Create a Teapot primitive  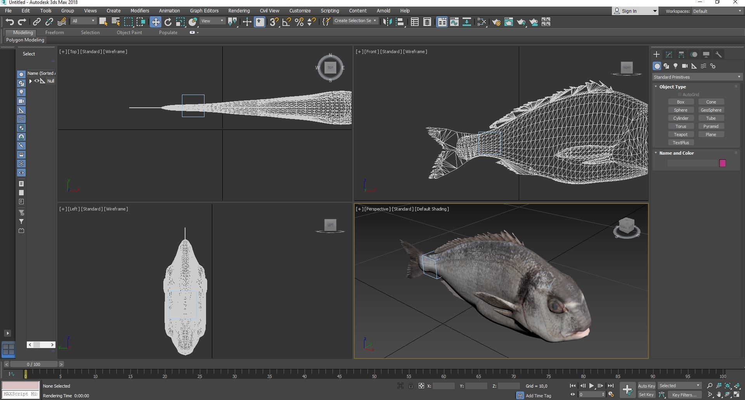coord(681,134)
